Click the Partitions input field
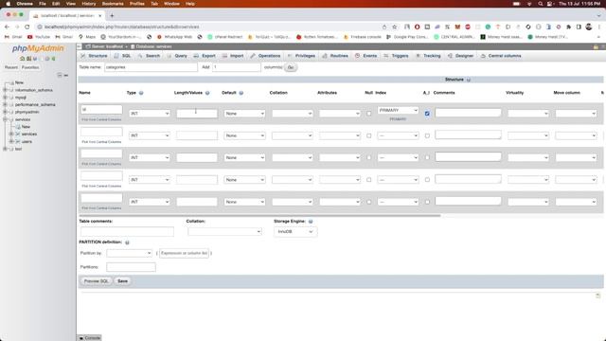606x341 pixels. pos(131,267)
